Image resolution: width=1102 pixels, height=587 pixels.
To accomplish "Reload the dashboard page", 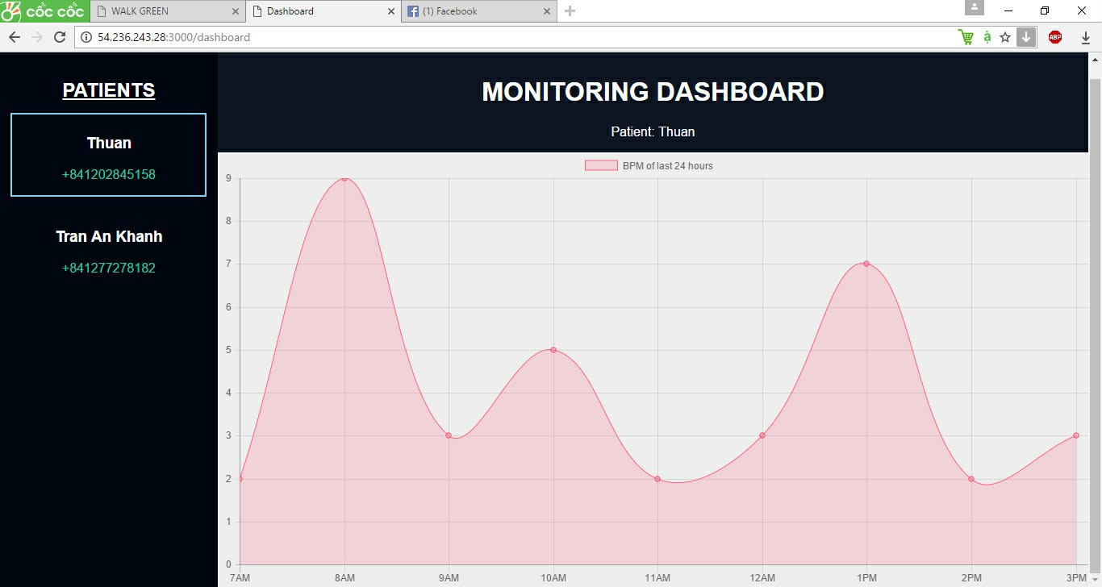I will (59, 37).
